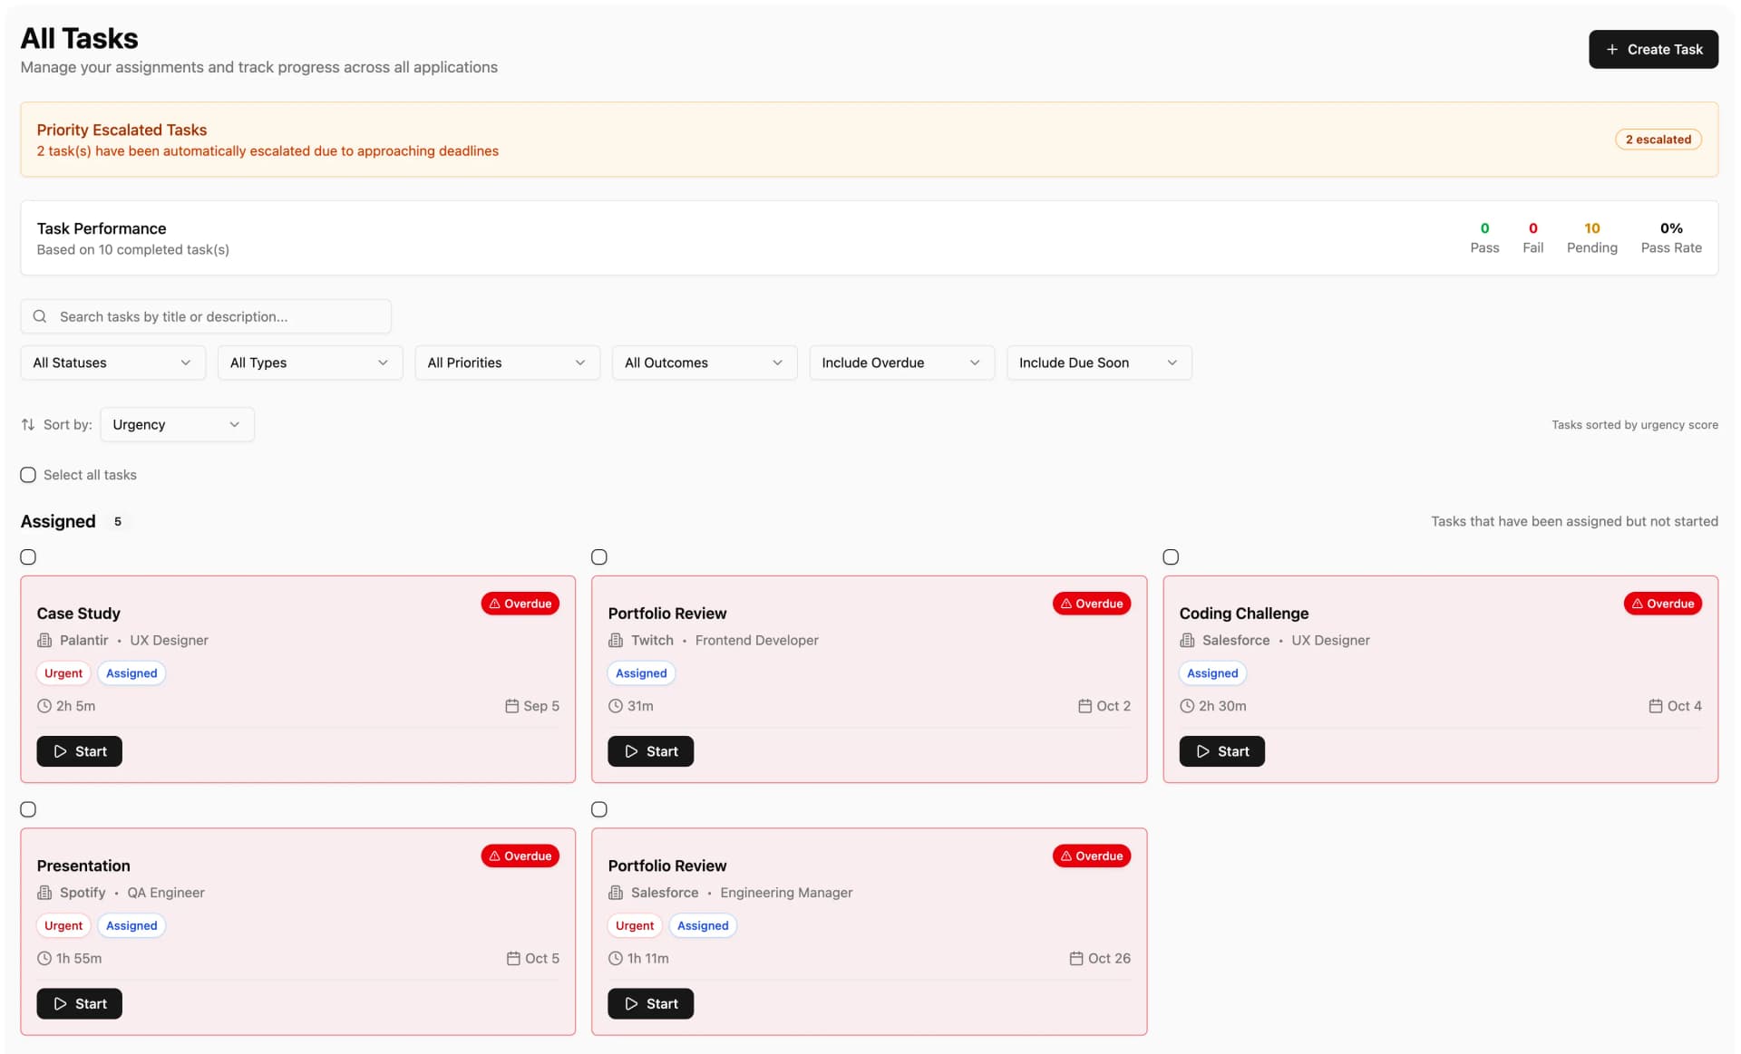Check the checkbox above the Coding Challenge card
This screenshot has width=1741, height=1054.
(1171, 556)
